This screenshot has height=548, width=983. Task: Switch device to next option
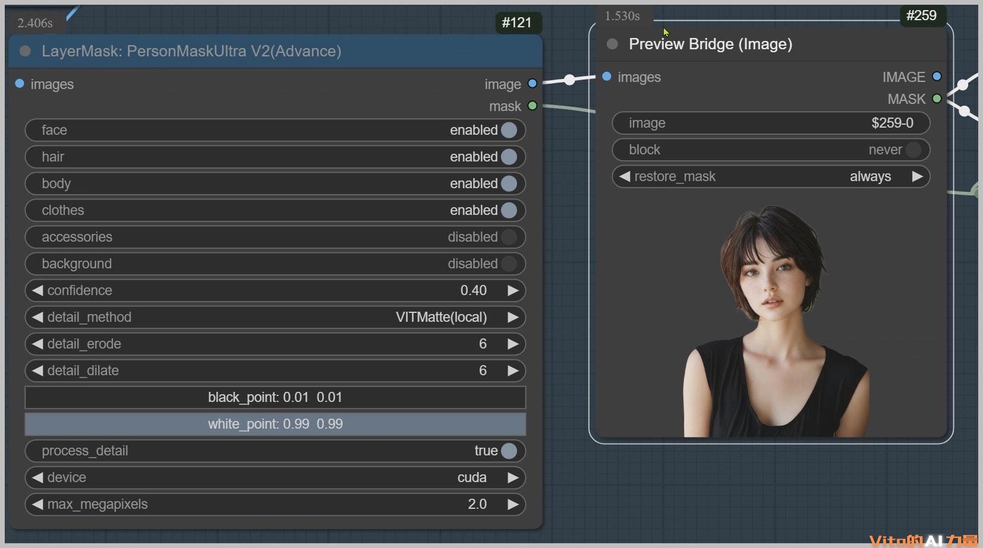click(x=513, y=477)
